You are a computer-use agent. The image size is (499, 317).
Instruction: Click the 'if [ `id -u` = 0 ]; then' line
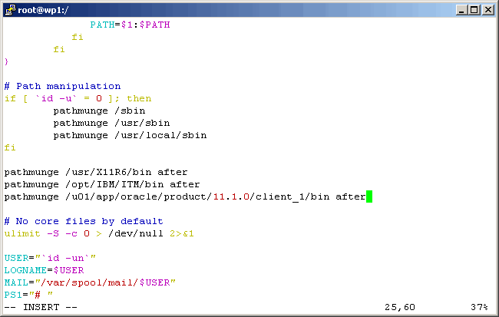coord(78,98)
